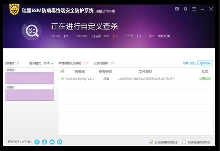
Task: Minimize the Rising ESM window
Action: click(x=202, y=10)
